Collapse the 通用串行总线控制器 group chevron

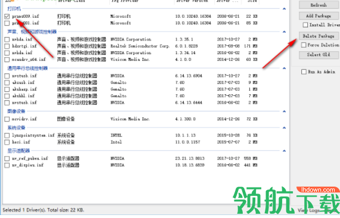point(284,68)
